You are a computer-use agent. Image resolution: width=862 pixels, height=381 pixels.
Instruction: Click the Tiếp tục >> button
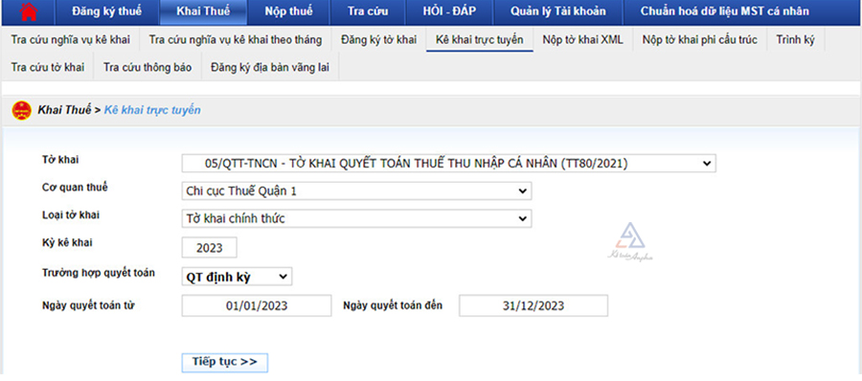225,362
